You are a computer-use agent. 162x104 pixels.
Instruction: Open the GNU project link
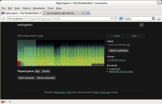click(x=69, y=92)
